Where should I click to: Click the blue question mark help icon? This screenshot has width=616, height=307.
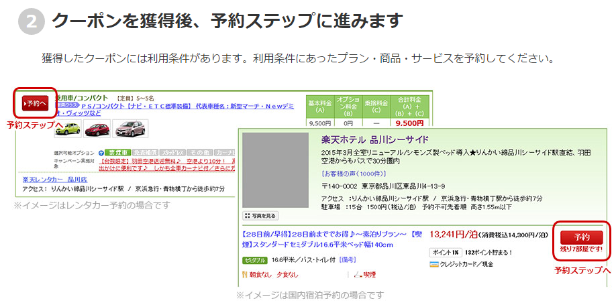click(x=101, y=153)
